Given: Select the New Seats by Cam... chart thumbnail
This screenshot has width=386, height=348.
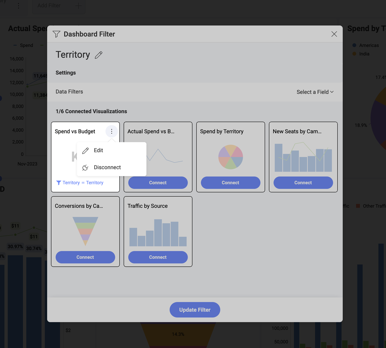Looking at the screenshot, I should point(303,157).
